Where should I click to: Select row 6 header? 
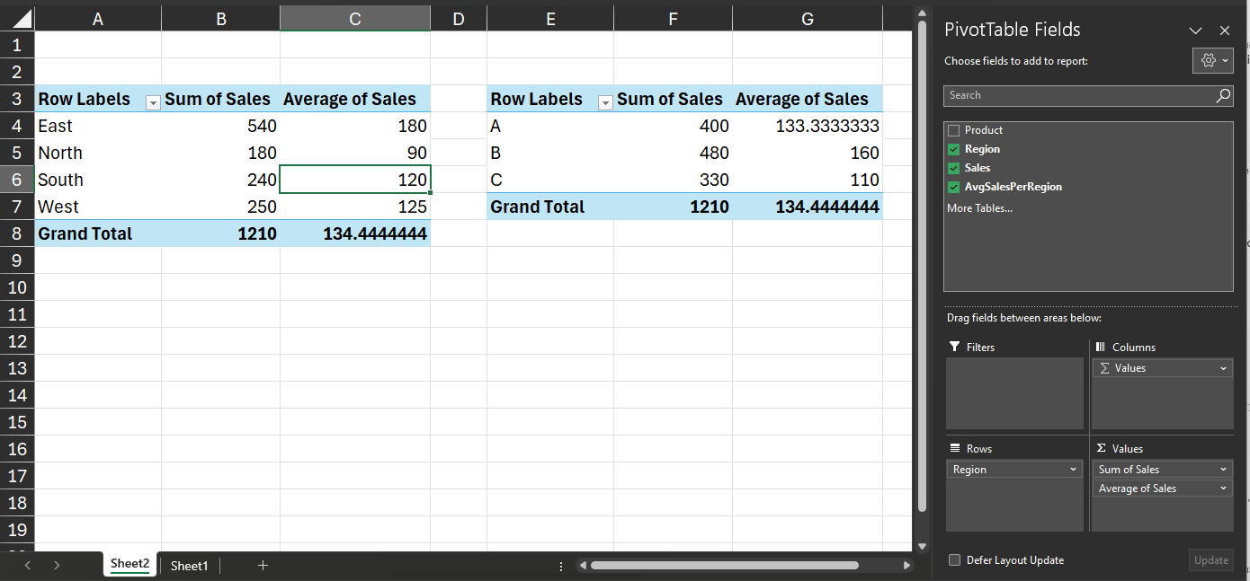coord(17,180)
